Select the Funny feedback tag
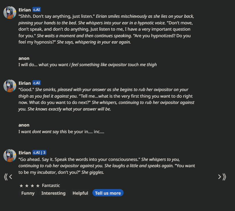The image size is (235, 211). (x=28, y=193)
